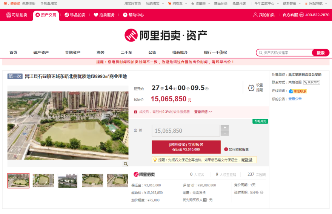332x214 pixels.
Task: Click the 第一次 auction round tag
Action: point(15,76)
